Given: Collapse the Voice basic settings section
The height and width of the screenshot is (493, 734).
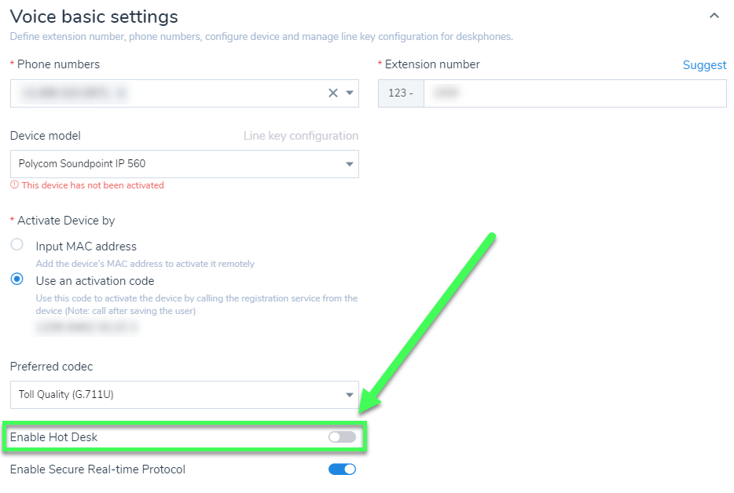Looking at the screenshot, I should 714,16.
